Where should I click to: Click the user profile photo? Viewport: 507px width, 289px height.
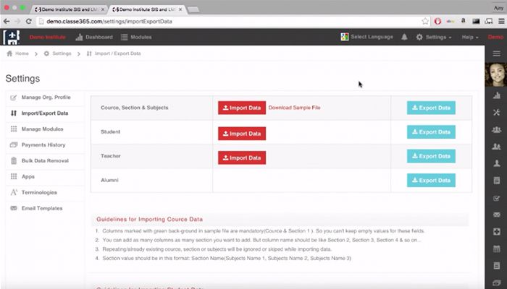click(x=495, y=74)
